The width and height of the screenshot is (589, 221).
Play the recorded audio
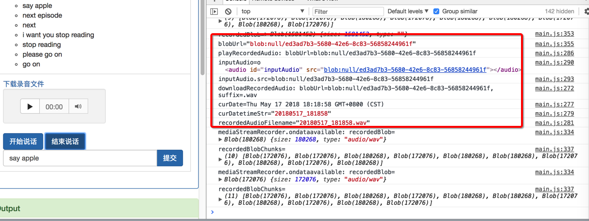pyautogui.click(x=30, y=106)
